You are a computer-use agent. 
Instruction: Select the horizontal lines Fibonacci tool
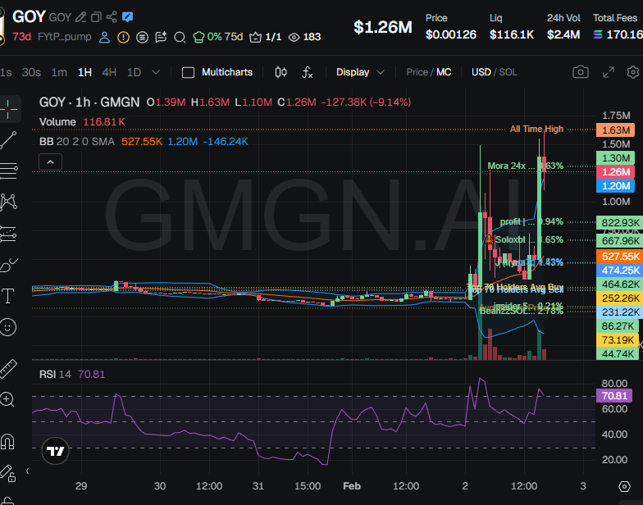coord(8,171)
